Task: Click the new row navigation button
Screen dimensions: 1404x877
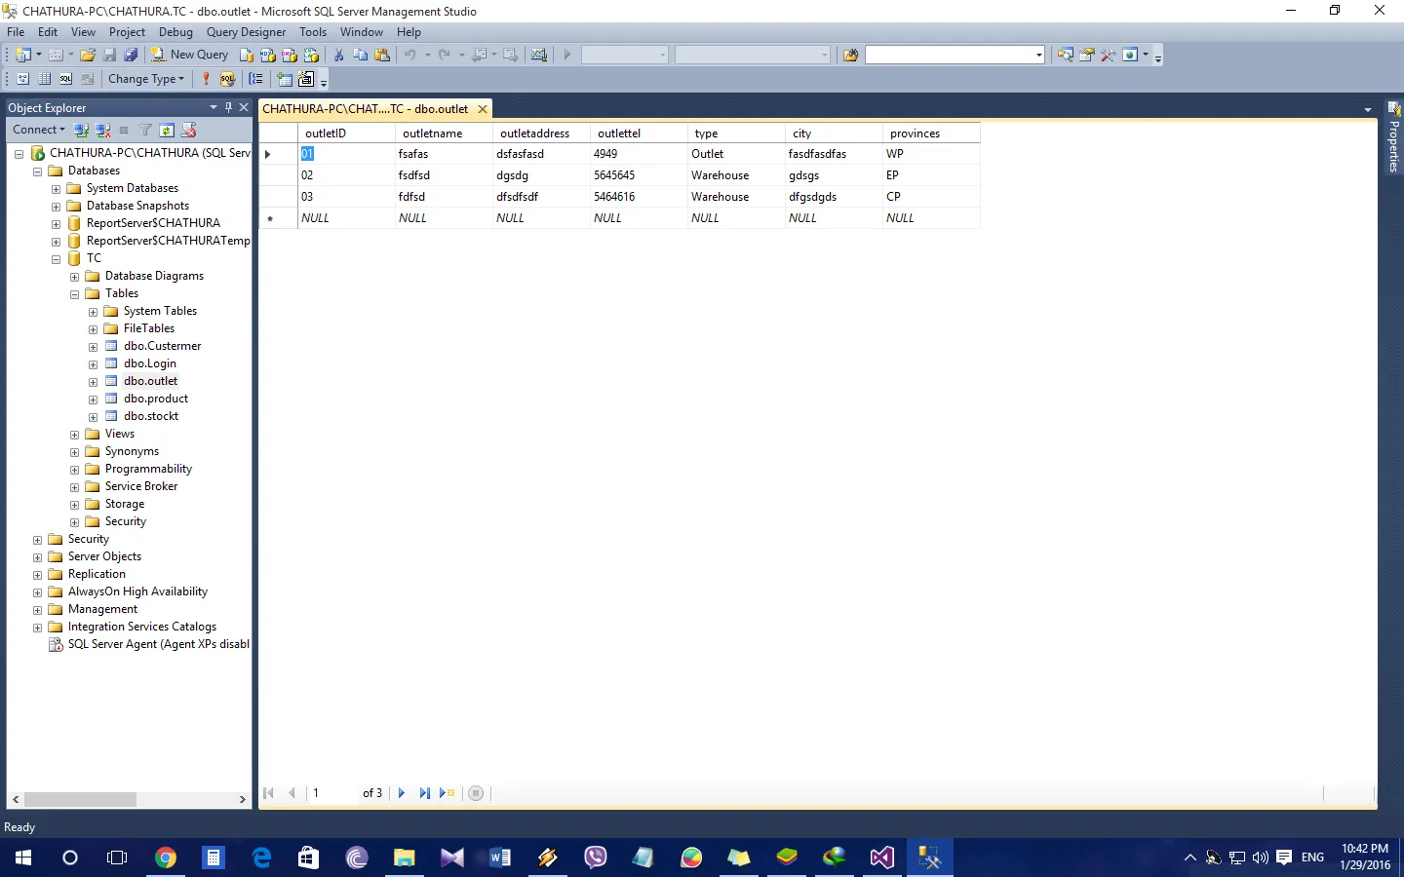Action: pyautogui.click(x=448, y=793)
